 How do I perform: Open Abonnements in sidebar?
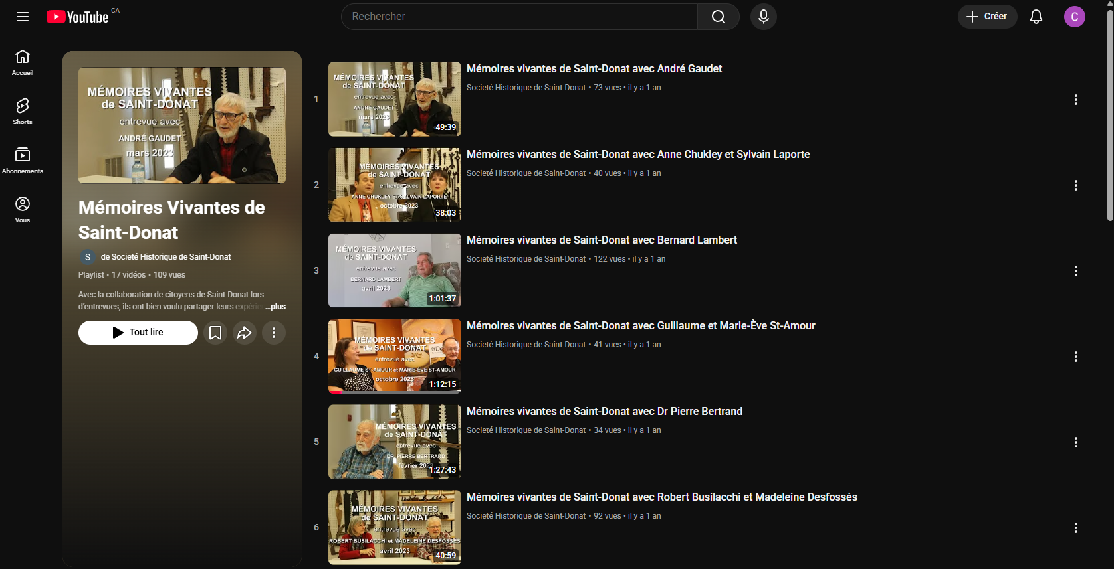[x=23, y=161]
